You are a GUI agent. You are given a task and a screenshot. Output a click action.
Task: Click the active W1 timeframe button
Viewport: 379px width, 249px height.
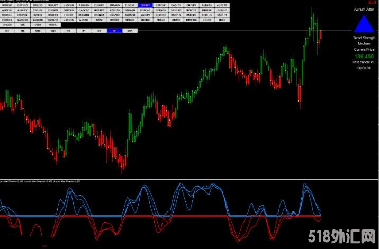115,31
